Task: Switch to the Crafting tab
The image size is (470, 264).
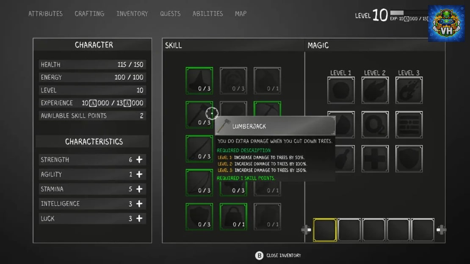Action: tap(89, 14)
